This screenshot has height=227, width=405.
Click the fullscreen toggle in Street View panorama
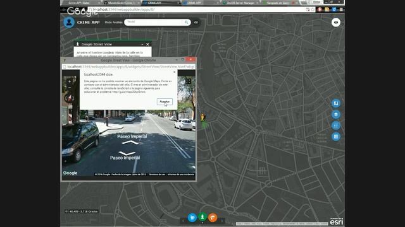tap(188, 81)
